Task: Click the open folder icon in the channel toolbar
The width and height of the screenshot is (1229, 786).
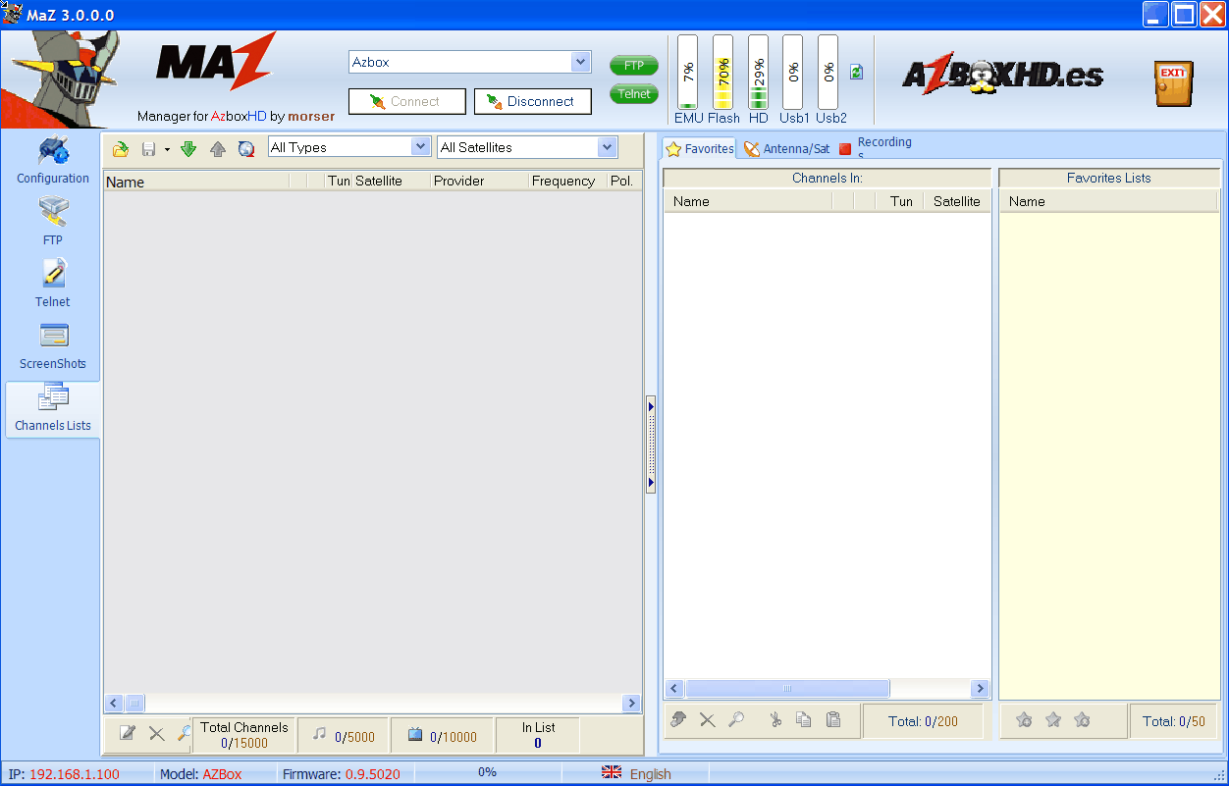Action: pyautogui.click(x=121, y=149)
